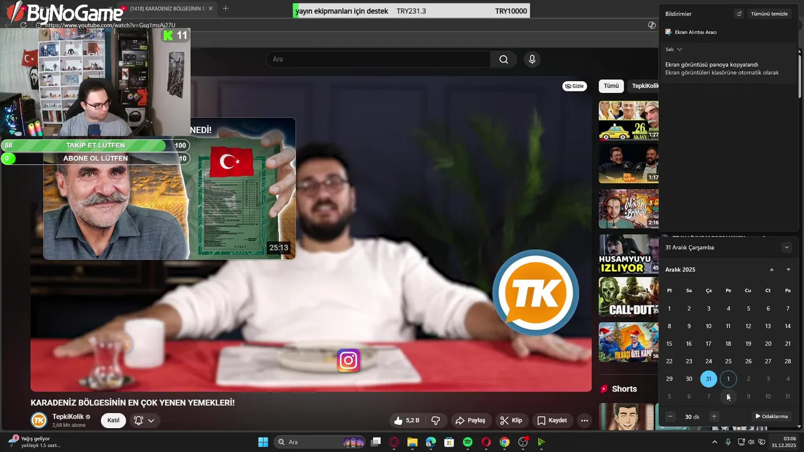The image size is (804, 452).
Task: Click the taskbar Ara search box
Action: click(320, 442)
